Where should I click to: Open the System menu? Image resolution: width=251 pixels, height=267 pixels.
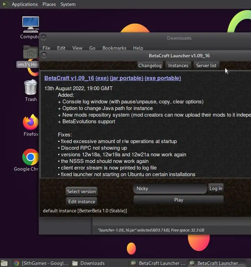pyautogui.click(x=68, y=4)
